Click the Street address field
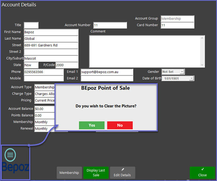 (51, 45)
